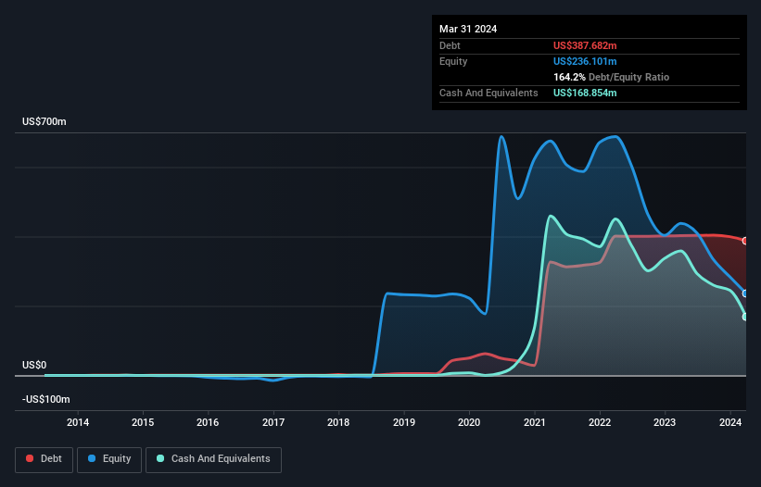This screenshot has height=487, width=761.
Task: Click the red Debt legend dot
Action: pos(30,458)
